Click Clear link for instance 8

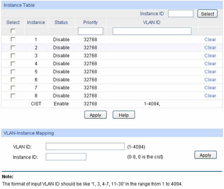click(210, 96)
